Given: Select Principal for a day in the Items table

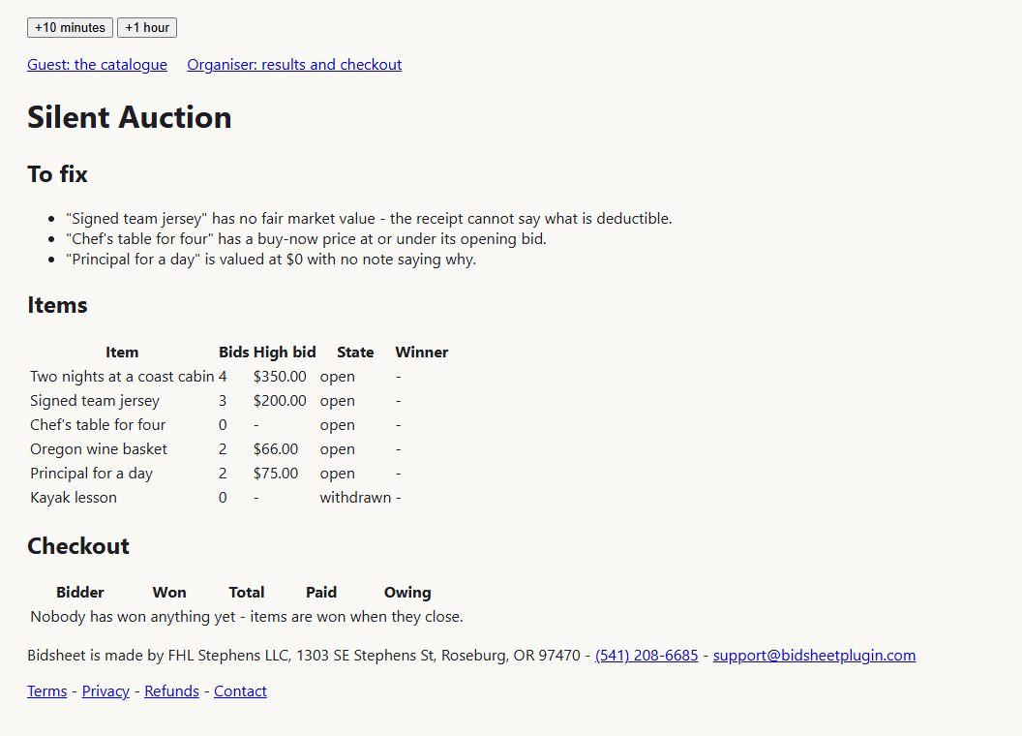Looking at the screenshot, I should coord(91,473).
